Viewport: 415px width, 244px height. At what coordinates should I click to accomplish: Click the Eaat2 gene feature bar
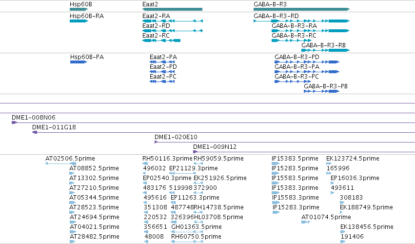tap(172, 9)
